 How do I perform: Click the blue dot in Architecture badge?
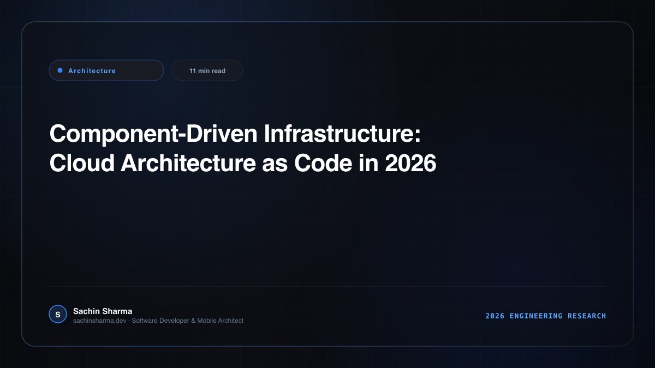(60, 70)
